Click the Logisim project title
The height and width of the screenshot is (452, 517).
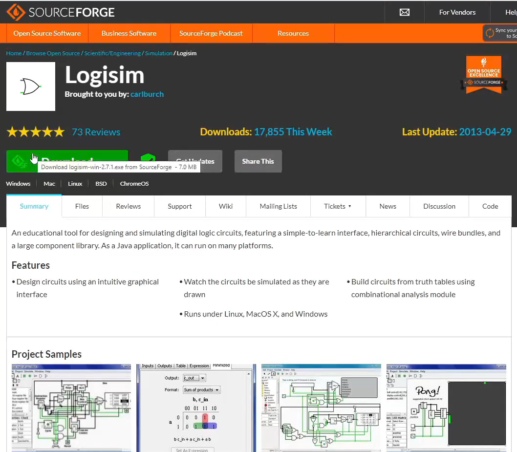click(105, 75)
